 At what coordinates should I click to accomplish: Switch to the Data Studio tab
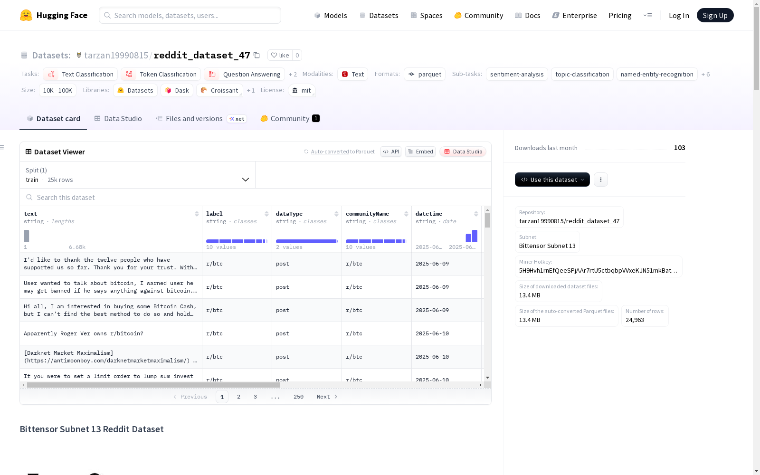coord(118,119)
